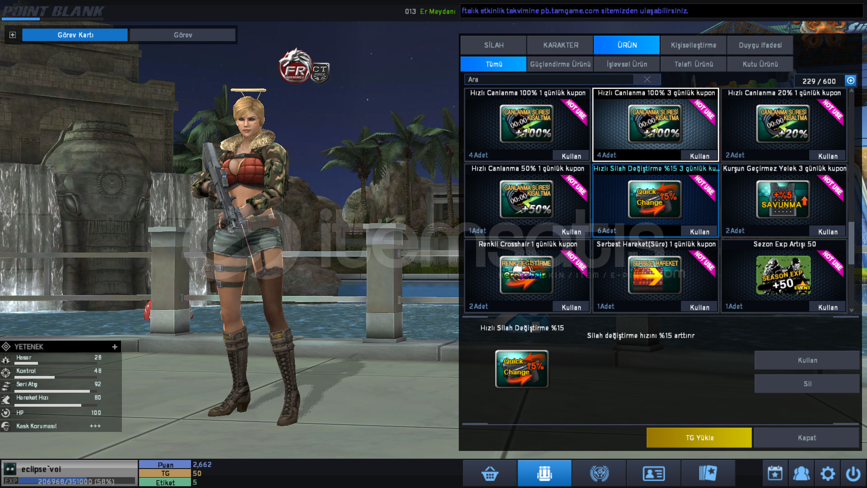This screenshot has height=488, width=867.
Task: Open the shop basket icon
Action: [490, 473]
